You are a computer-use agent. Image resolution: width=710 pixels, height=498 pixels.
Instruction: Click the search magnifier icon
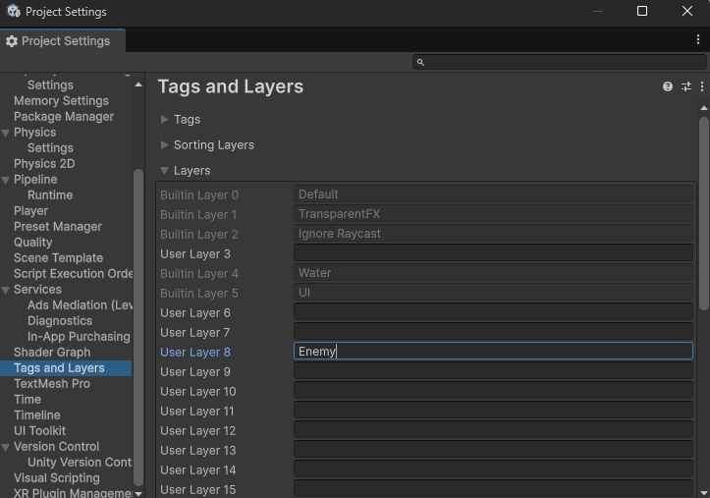(420, 62)
